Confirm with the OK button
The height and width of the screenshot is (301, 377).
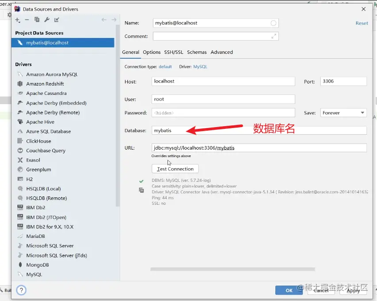coord(289,290)
